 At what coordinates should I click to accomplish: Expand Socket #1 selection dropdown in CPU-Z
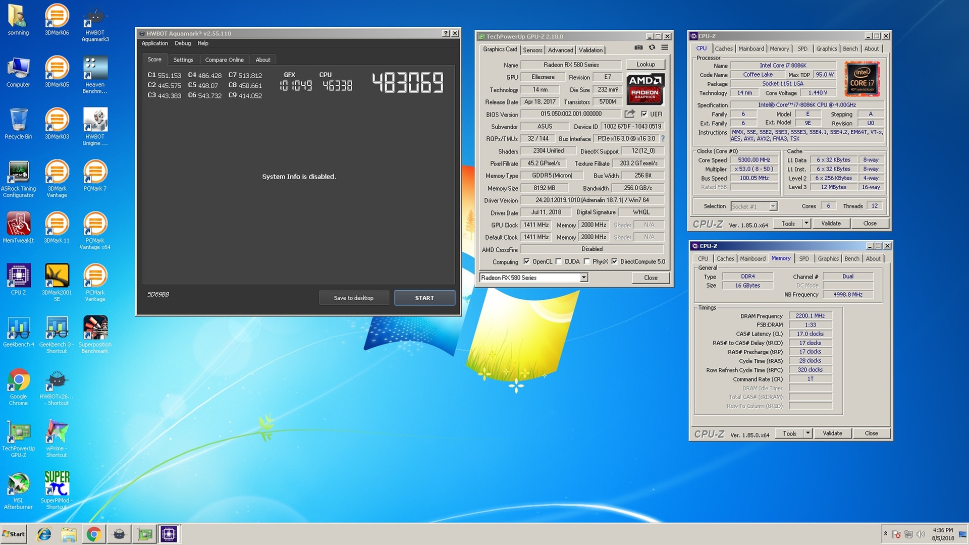(x=773, y=206)
